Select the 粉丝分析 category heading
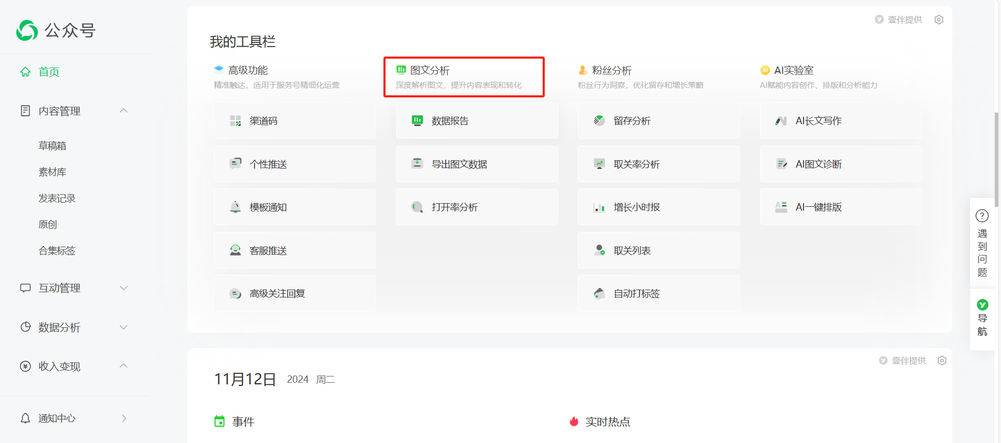Image resolution: width=1001 pixels, height=443 pixels. click(x=611, y=70)
